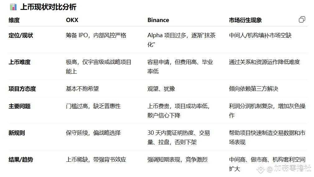314x177 pixels.
Task: Click the 筹备 IPO，内部风控严格 cell
Action: [x=96, y=35]
